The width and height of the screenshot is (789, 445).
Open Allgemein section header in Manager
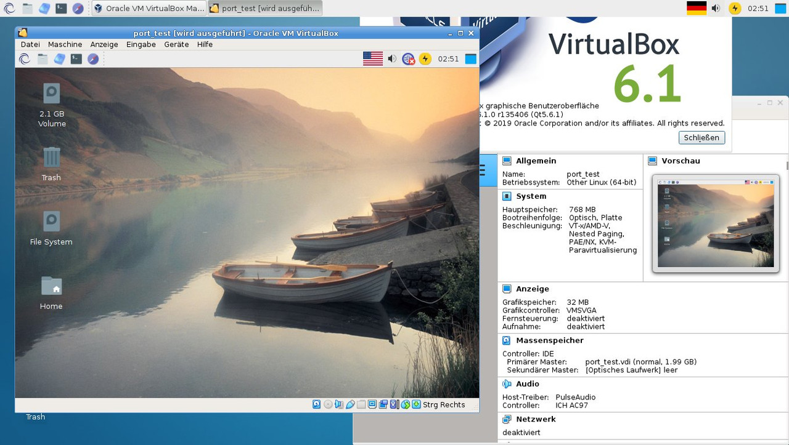536,161
